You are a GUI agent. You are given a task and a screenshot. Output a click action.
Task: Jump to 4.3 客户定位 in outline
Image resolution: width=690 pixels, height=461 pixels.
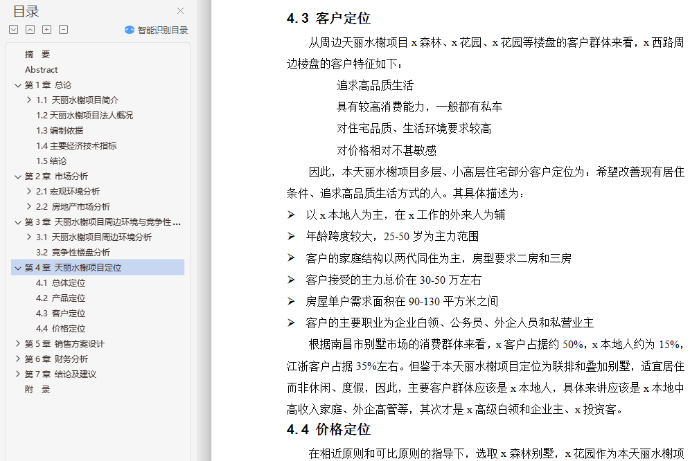(x=61, y=313)
